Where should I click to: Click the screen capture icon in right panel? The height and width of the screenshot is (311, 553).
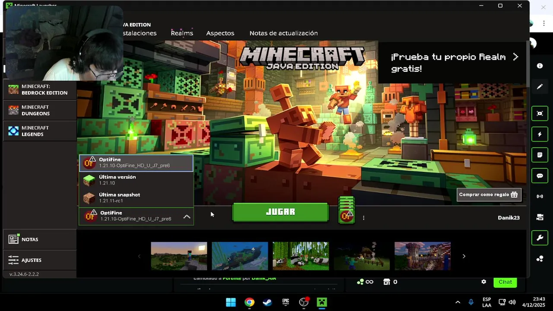(x=540, y=114)
